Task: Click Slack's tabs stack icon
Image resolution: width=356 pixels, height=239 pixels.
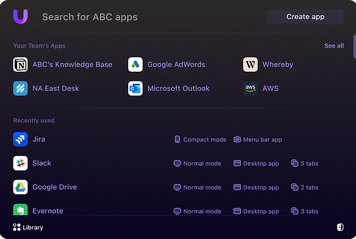Action: pyautogui.click(x=295, y=163)
